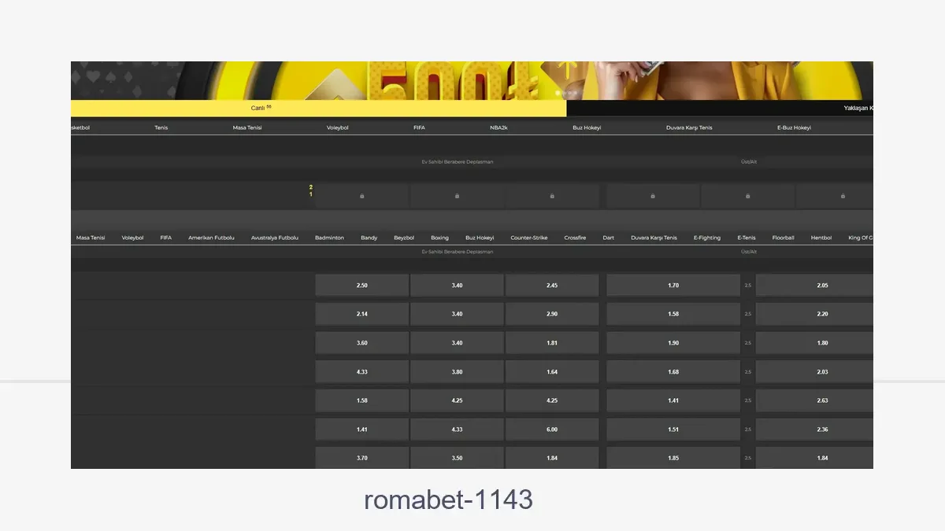This screenshot has width=945, height=531.
Task: Click the rightmost lock icon in live match row
Action: (x=843, y=196)
